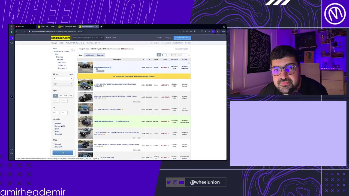Reload the sahibinden page
Viewport: 349px width, 196px height.
coord(25,32)
